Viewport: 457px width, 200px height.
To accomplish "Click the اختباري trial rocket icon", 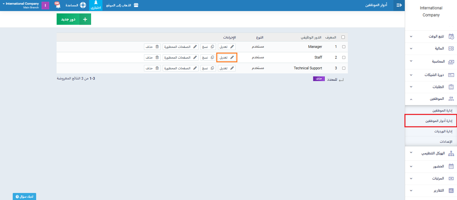I will pyautogui.click(x=96, y=3).
